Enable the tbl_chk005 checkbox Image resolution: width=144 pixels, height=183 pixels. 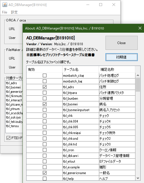pos(45,127)
